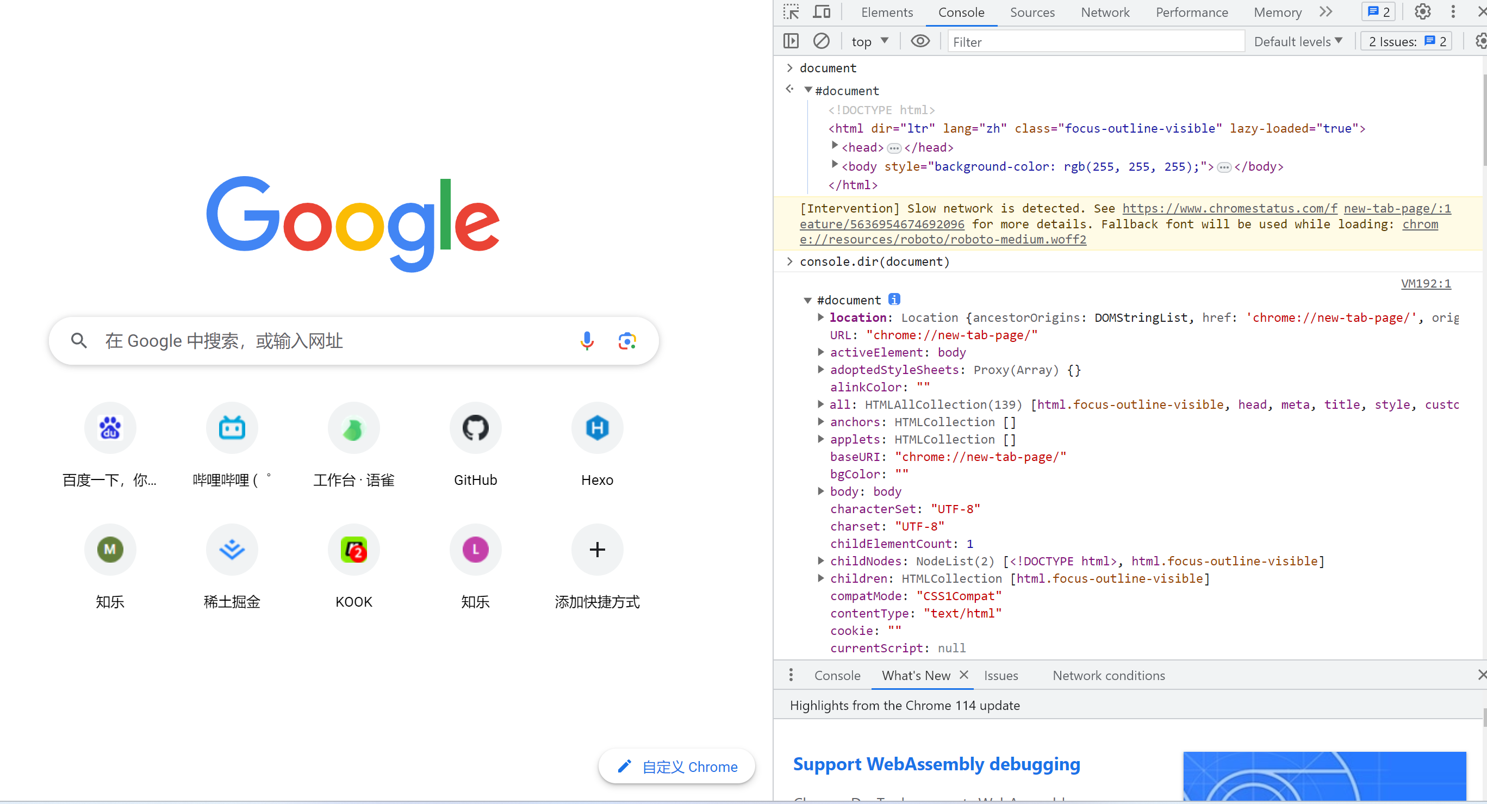Click the Google search box

click(354, 340)
